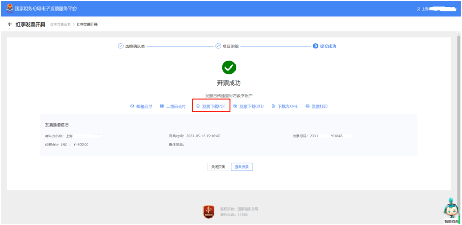Click the 邮箱交付 envelope icon
Viewport: 462px width, 225px height.
point(132,106)
